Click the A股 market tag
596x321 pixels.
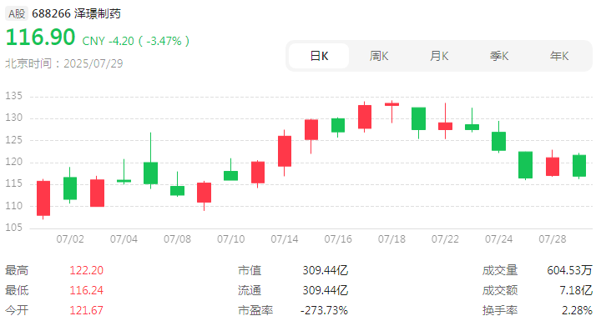(17, 13)
